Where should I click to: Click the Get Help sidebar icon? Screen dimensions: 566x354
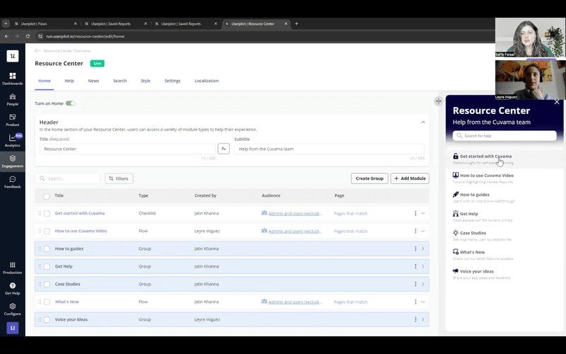12,287
